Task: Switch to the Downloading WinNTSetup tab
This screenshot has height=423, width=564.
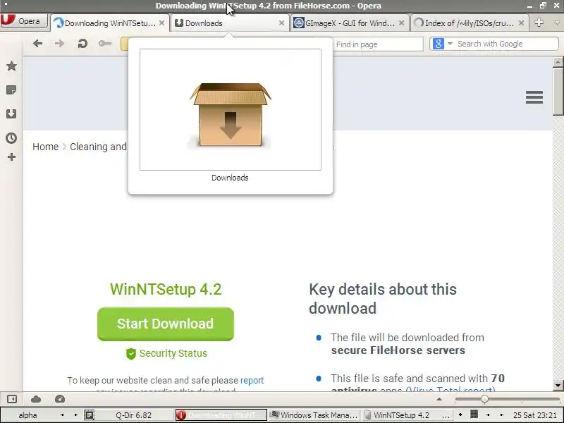Action: pyautogui.click(x=109, y=23)
